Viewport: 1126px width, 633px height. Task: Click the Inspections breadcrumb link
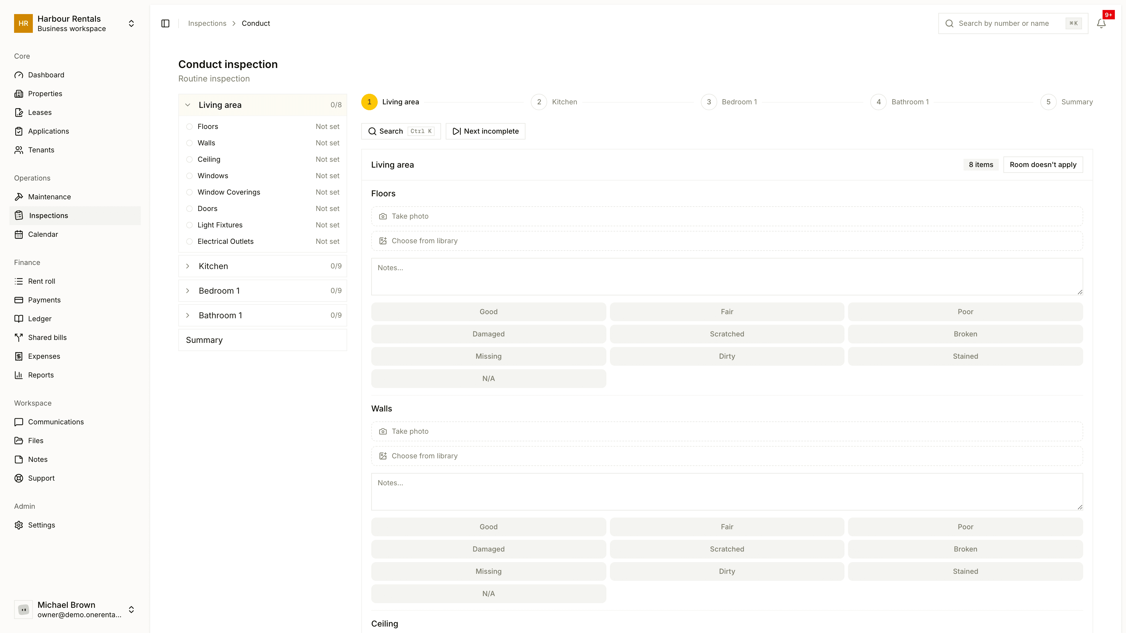[207, 23]
